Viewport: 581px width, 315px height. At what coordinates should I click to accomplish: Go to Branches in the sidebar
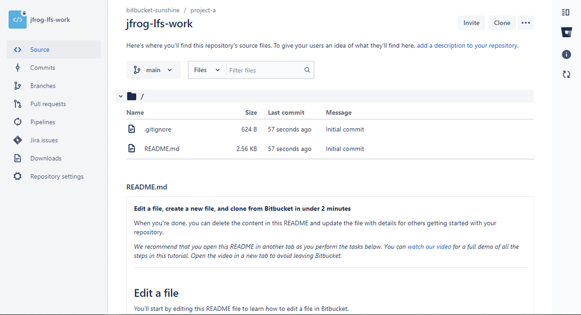point(54,86)
